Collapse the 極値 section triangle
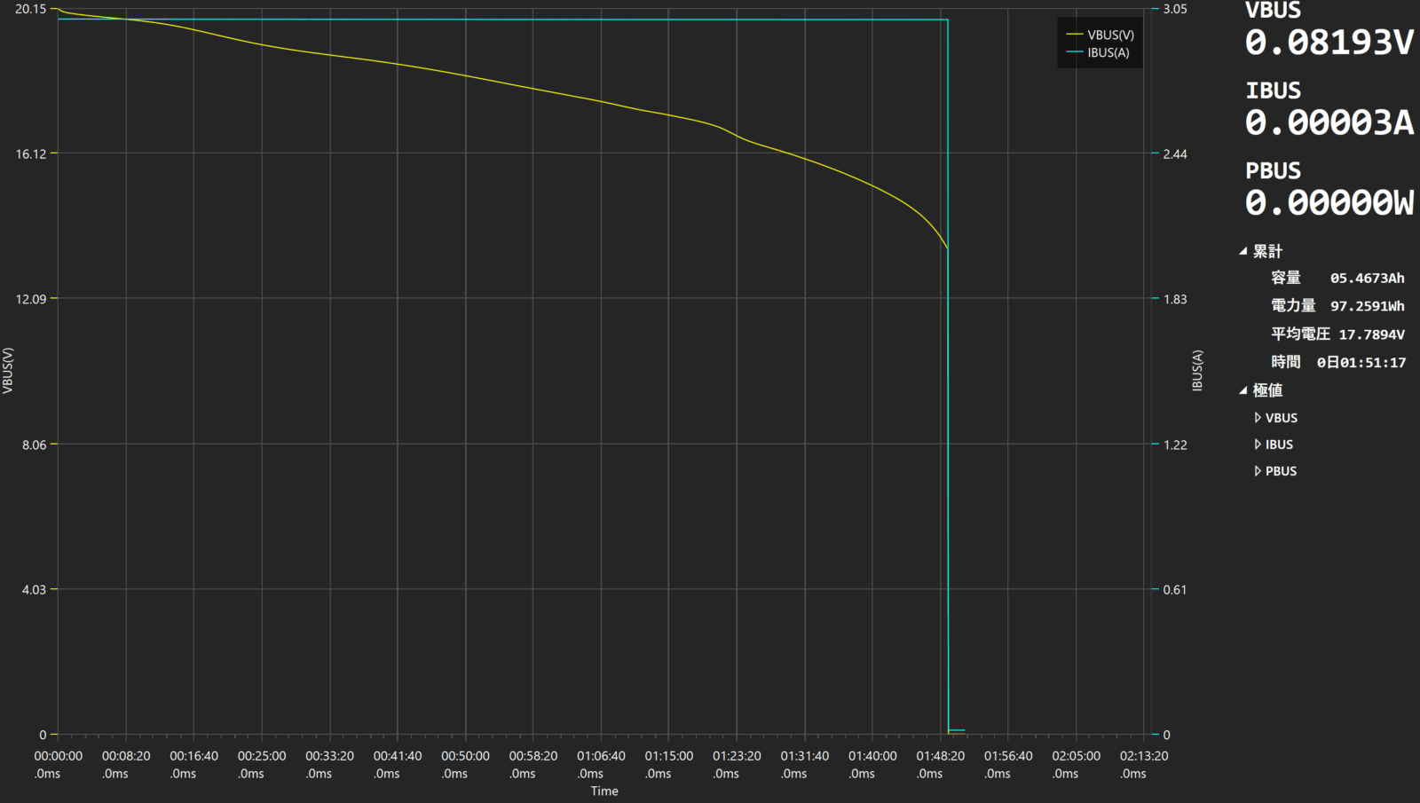The height and width of the screenshot is (803, 1420). (1243, 390)
